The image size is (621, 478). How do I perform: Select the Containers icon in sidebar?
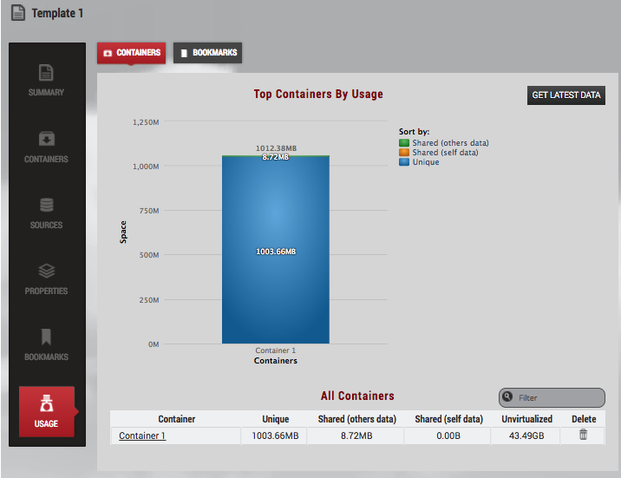[46, 140]
